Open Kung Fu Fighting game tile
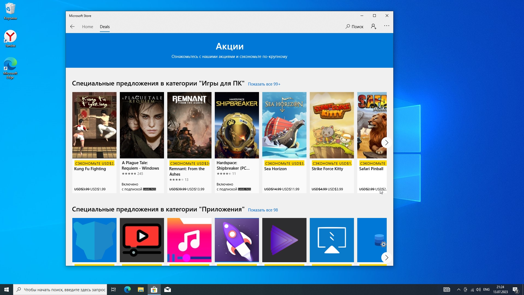Image resolution: width=524 pixels, height=295 pixels. [94, 125]
